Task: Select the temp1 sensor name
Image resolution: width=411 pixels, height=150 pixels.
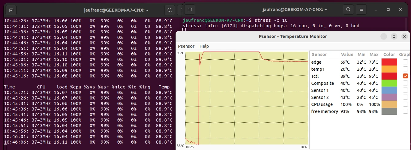Action: click(318, 69)
